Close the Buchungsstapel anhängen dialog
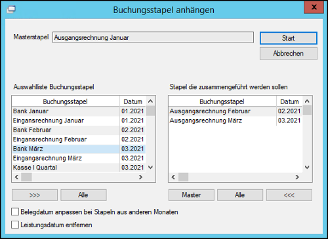Image resolution: width=328 pixels, height=239 pixels. tap(314, 7)
